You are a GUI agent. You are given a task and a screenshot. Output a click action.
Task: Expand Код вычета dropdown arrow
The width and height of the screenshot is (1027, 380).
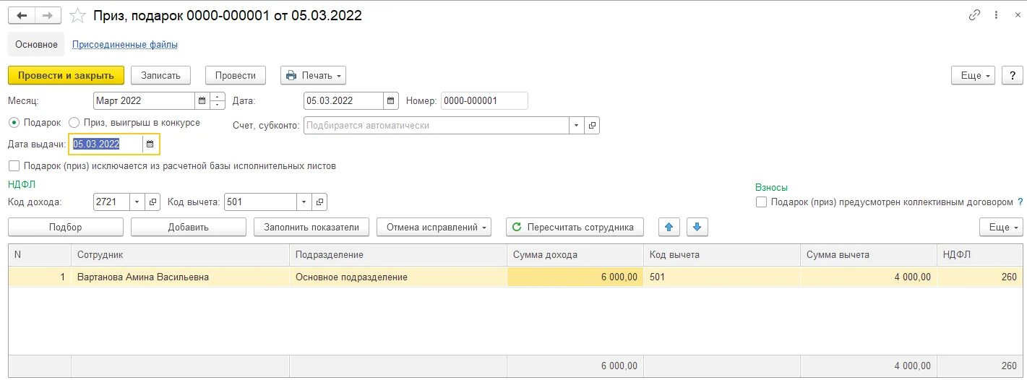pos(304,202)
